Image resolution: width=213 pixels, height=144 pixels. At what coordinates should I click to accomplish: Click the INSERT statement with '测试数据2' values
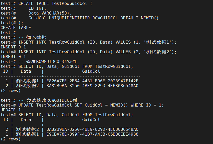click(97, 52)
